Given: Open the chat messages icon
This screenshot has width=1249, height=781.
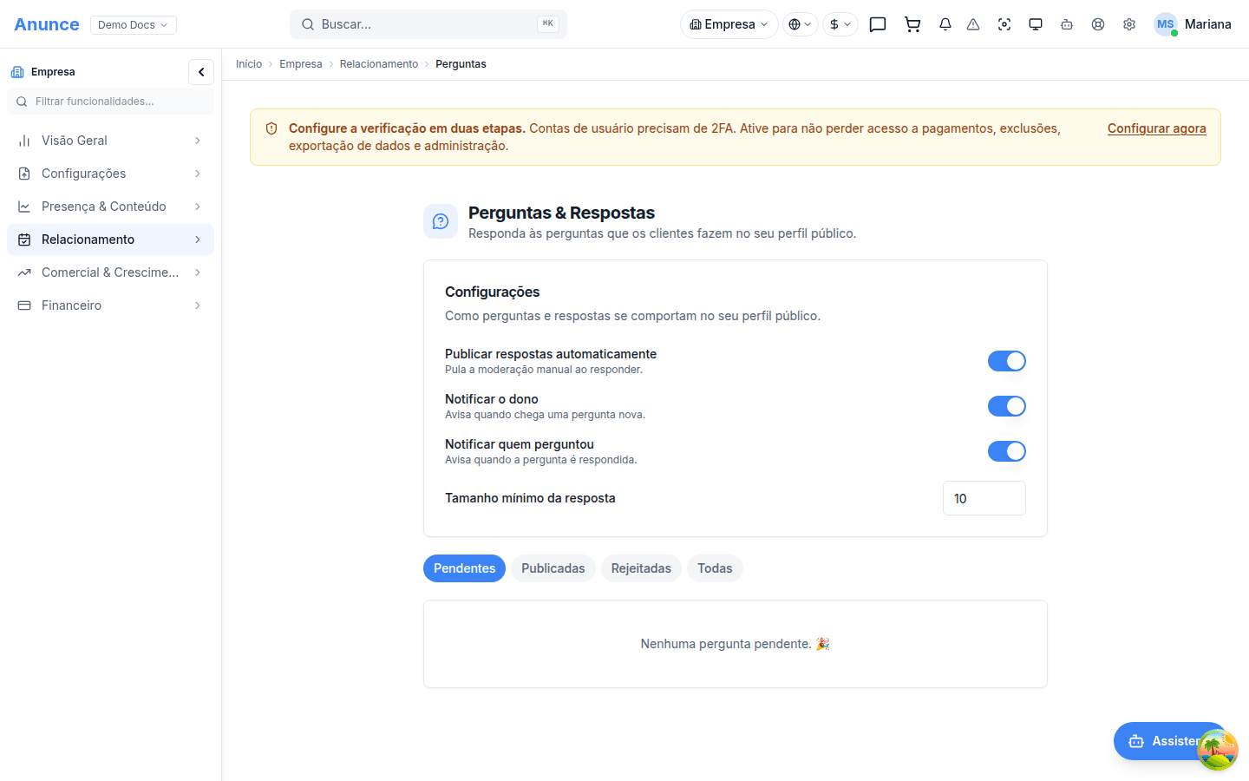Looking at the screenshot, I should pyautogui.click(x=878, y=24).
